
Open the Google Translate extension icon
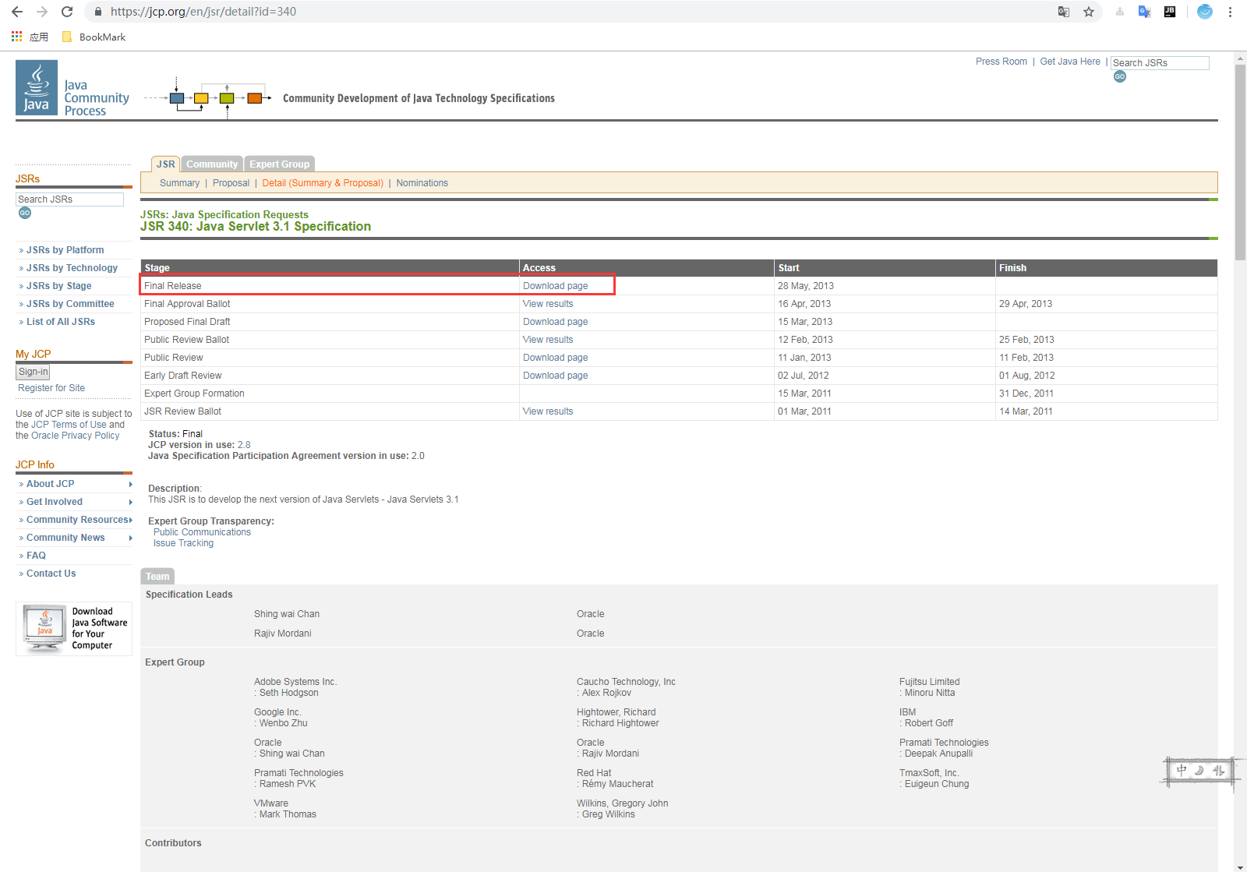(1144, 12)
